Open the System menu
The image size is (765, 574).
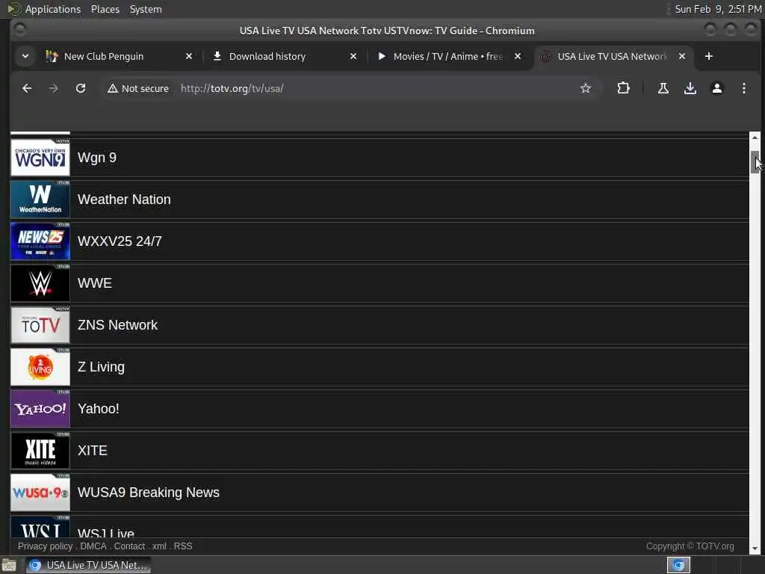point(146,9)
